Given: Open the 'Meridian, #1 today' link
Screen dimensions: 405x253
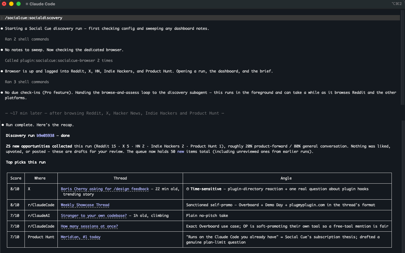Looking at the screenshot, I should [81, 237].
